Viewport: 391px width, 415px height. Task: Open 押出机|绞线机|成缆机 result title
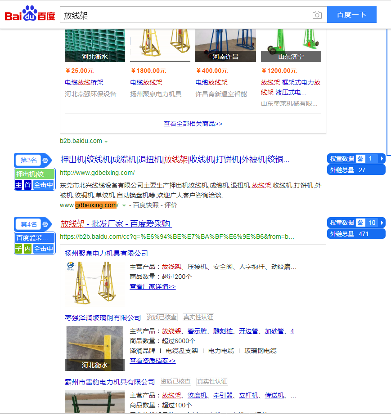175,159
